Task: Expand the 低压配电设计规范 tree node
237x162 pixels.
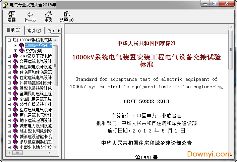Action: 9,67
